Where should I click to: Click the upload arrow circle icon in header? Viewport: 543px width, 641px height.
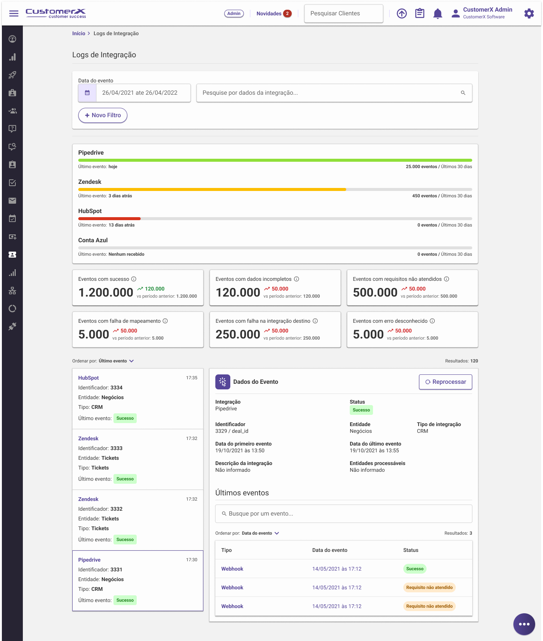[402, 13]
